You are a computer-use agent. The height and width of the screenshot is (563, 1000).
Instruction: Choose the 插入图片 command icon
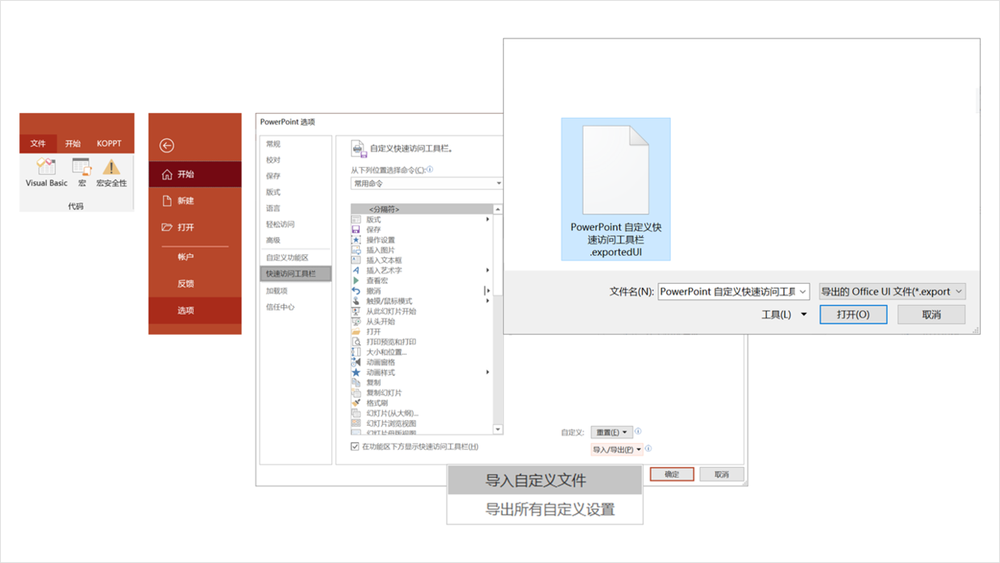click(x=356, y=250)
